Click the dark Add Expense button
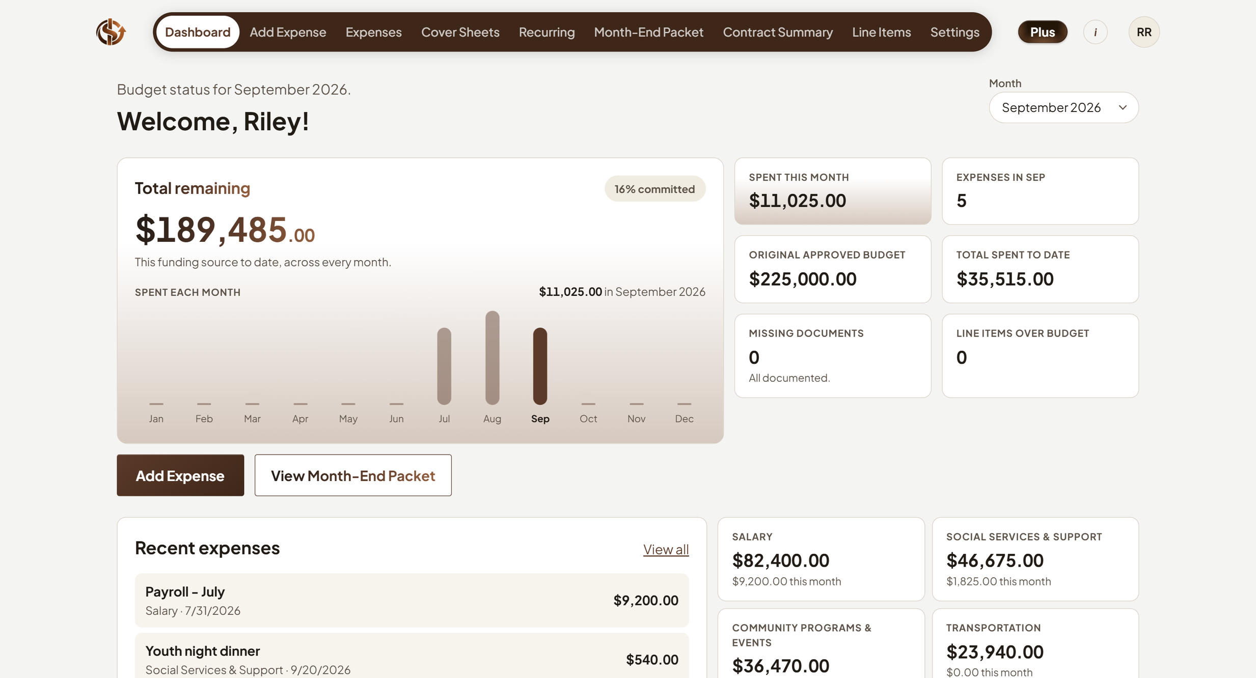 click(180, 475)
